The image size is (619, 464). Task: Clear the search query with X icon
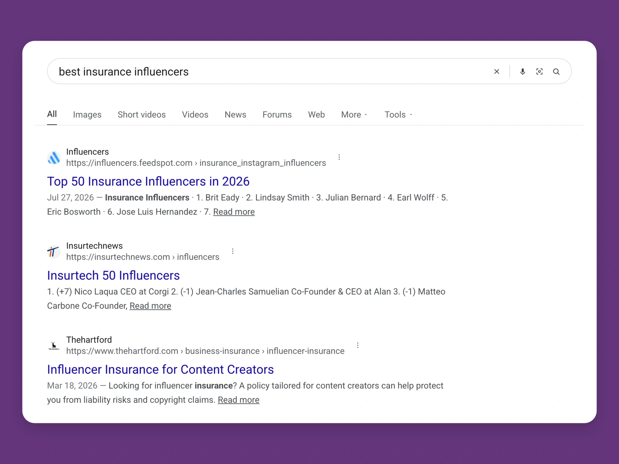pos(497,72)
